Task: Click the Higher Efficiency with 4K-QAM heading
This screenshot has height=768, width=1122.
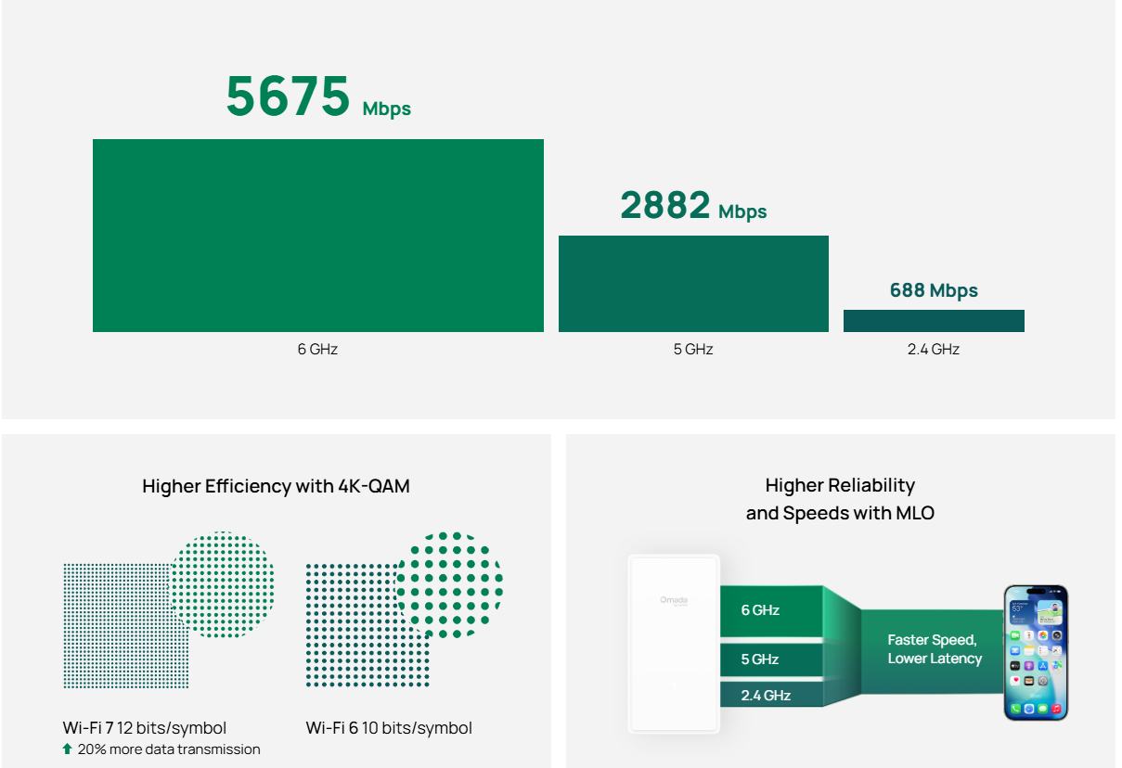Action: click(x=276, y=486)
